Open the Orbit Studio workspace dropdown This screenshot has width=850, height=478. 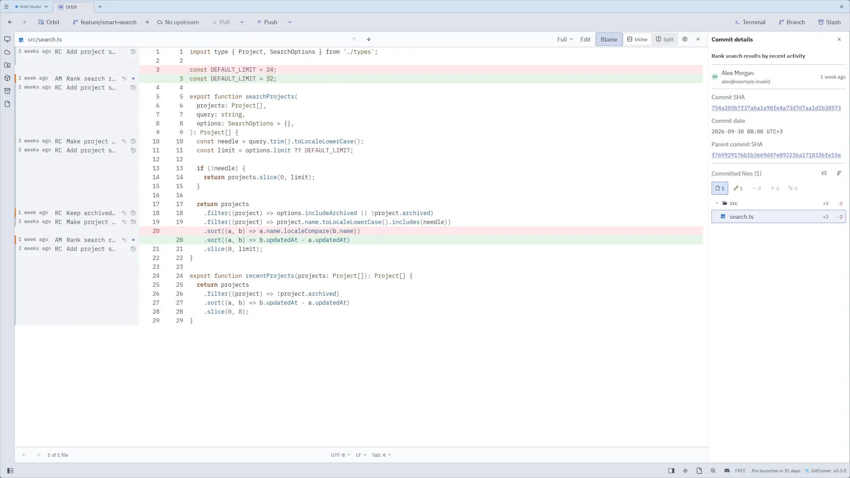pos(31,7)
